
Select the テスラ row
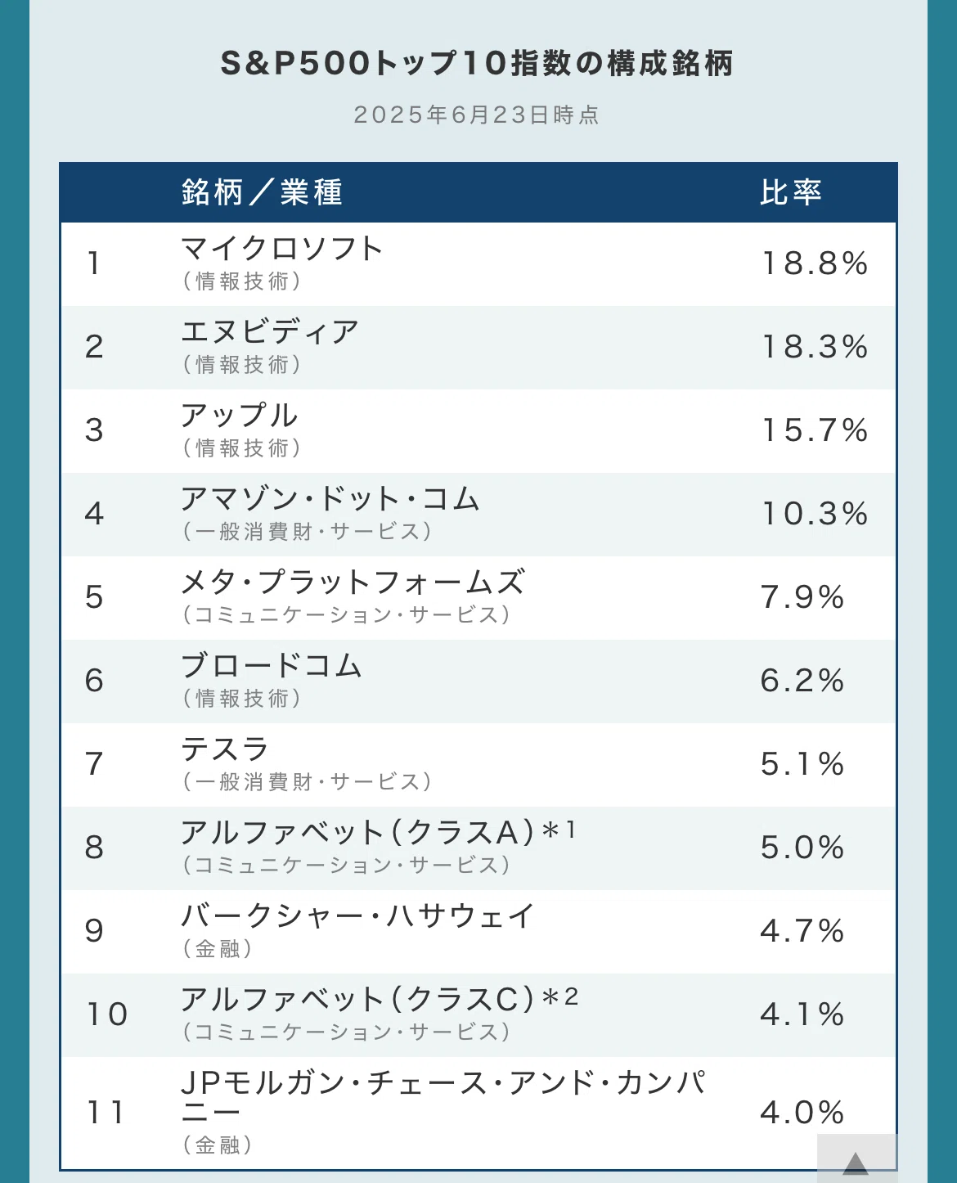point(478,765)
